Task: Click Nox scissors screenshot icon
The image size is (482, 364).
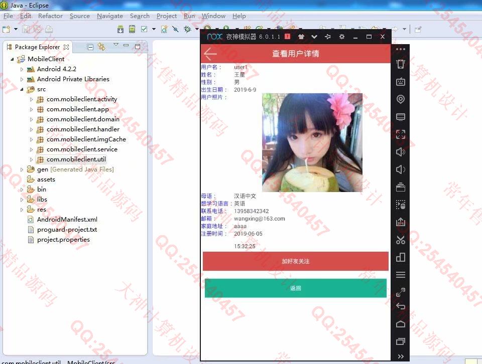Action: tap(401, 240)
